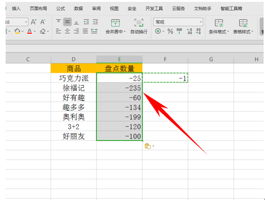The image size is (265, 205).
Task: Click the increase font size icon
Action: click(34, 22)
